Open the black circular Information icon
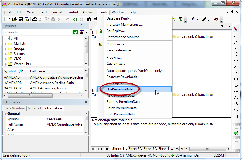 click(89, 19)
